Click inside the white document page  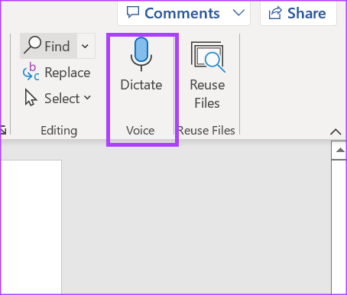tap(31, 227)
